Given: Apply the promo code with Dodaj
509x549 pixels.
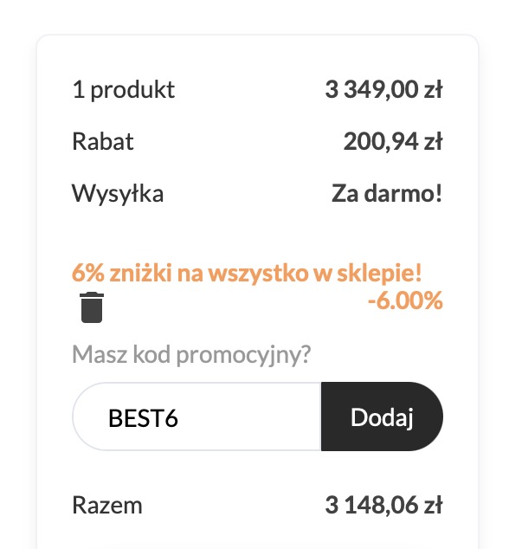Looking at the screenshot, I should [x=382, y=417].
